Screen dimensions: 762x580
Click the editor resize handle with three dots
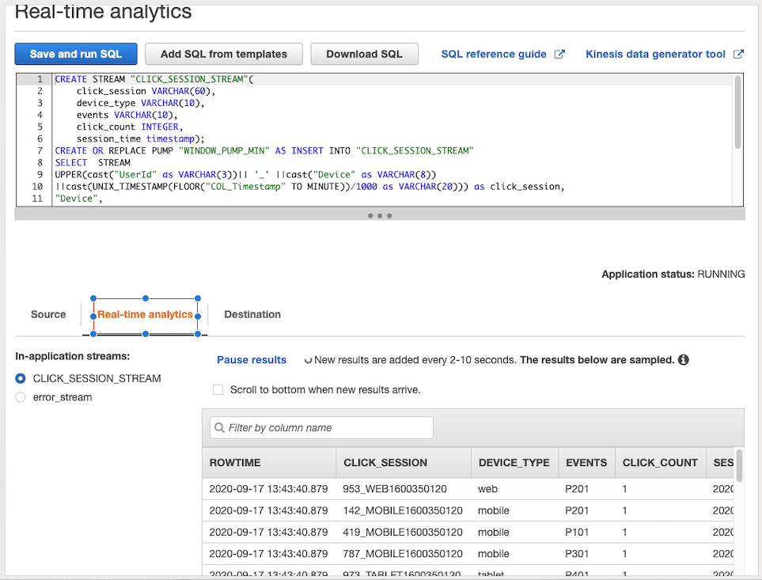tap(380, 215)
